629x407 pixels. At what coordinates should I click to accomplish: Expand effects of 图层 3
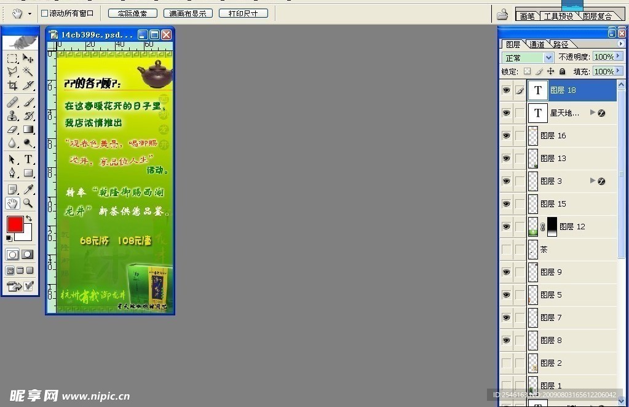592,181
